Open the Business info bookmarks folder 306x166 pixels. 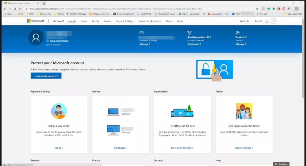44,14
